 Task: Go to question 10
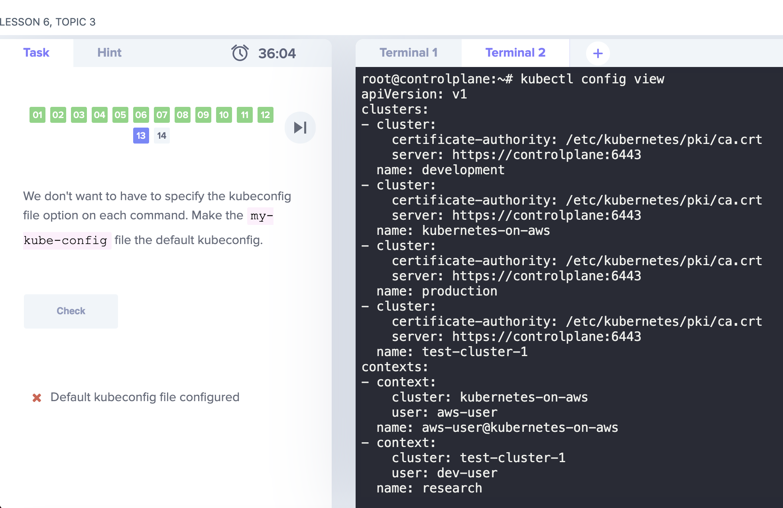(x=224, y=115)
